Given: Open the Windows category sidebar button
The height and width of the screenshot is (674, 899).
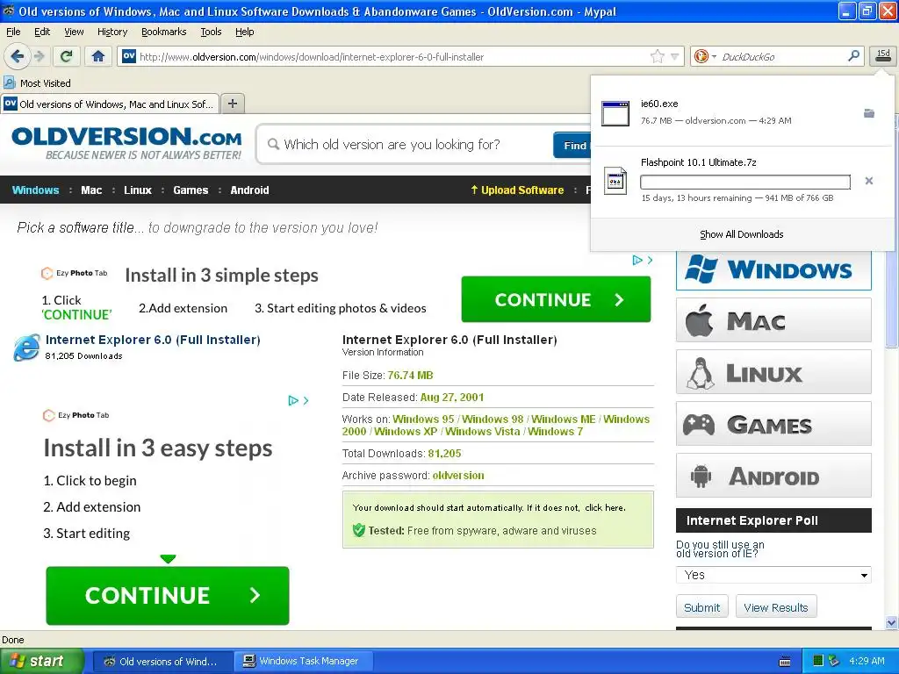Looking at the screenshot, I should coord(773,270).
